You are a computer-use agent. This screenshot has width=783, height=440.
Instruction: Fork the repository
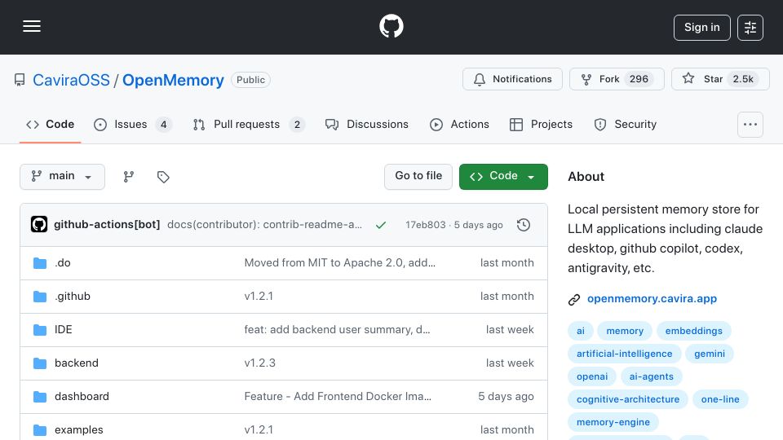click(x=617, y=79)
